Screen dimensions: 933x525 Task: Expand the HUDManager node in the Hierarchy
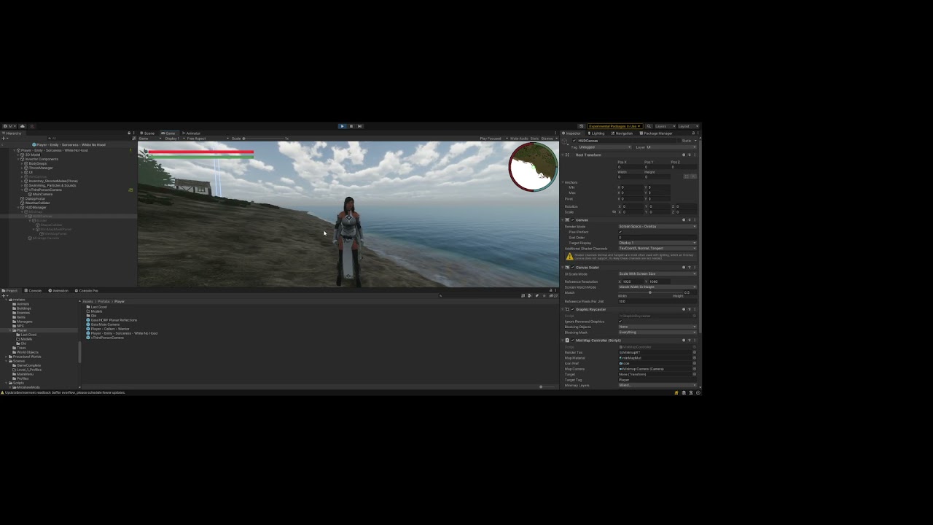click(18, 207)
